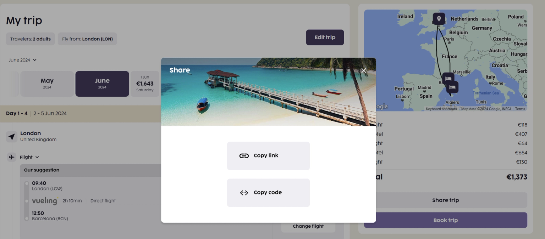
Task: Click the upper hotel bed marker on map
Action: coord(448,79)
